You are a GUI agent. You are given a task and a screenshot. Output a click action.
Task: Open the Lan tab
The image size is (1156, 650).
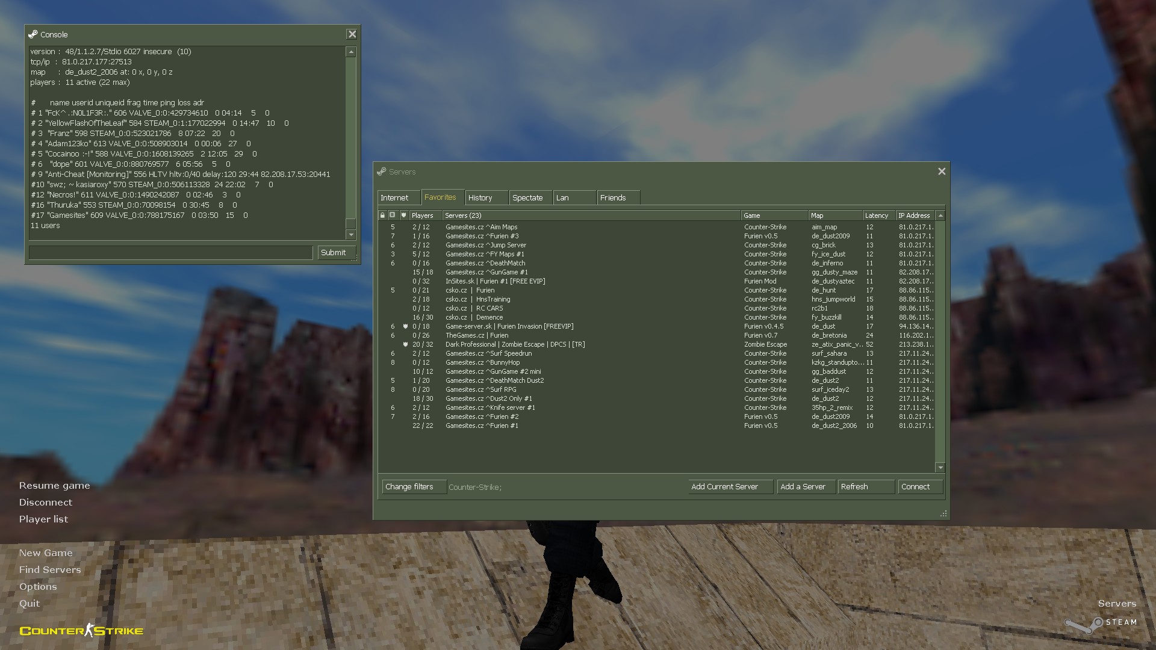point(574,197)
